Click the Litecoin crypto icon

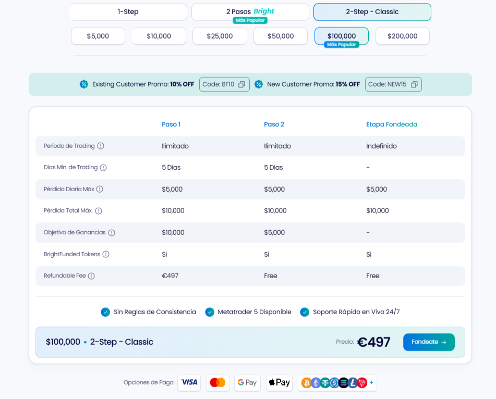[353, 383]
